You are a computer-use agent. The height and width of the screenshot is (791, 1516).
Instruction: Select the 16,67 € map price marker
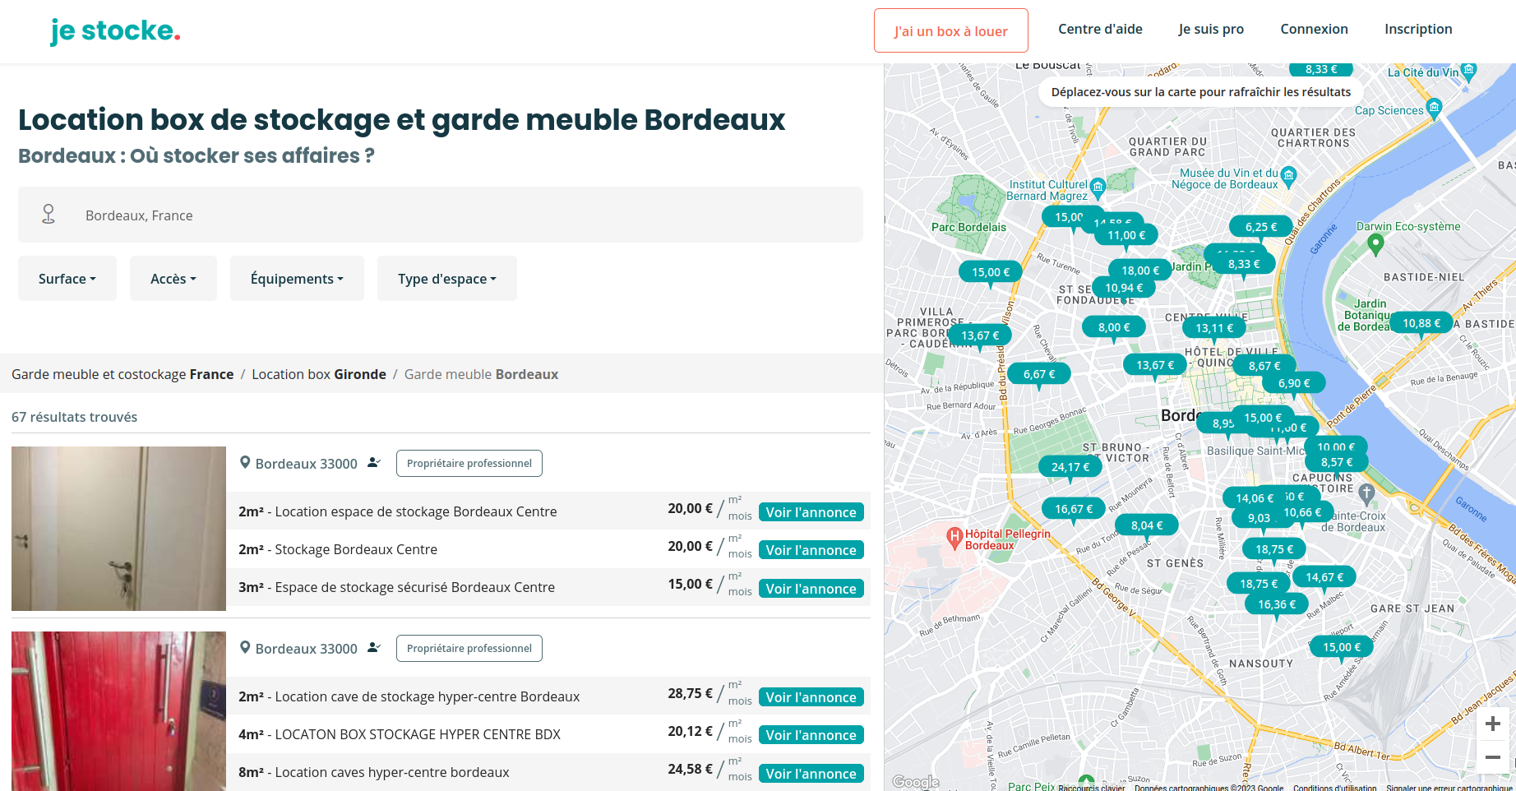1074,509
